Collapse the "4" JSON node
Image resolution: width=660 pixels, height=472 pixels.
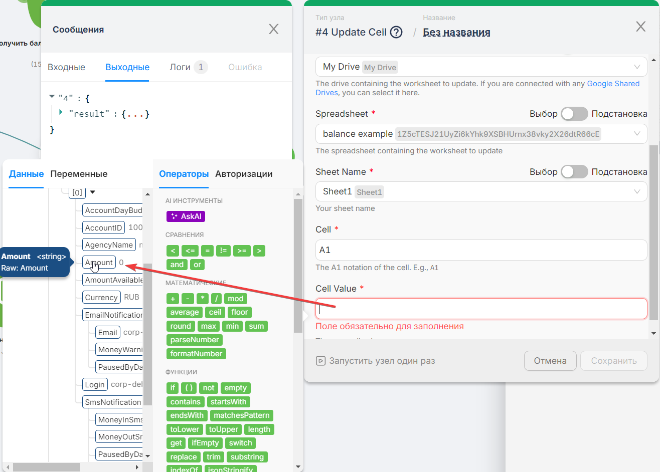(52, 97)
